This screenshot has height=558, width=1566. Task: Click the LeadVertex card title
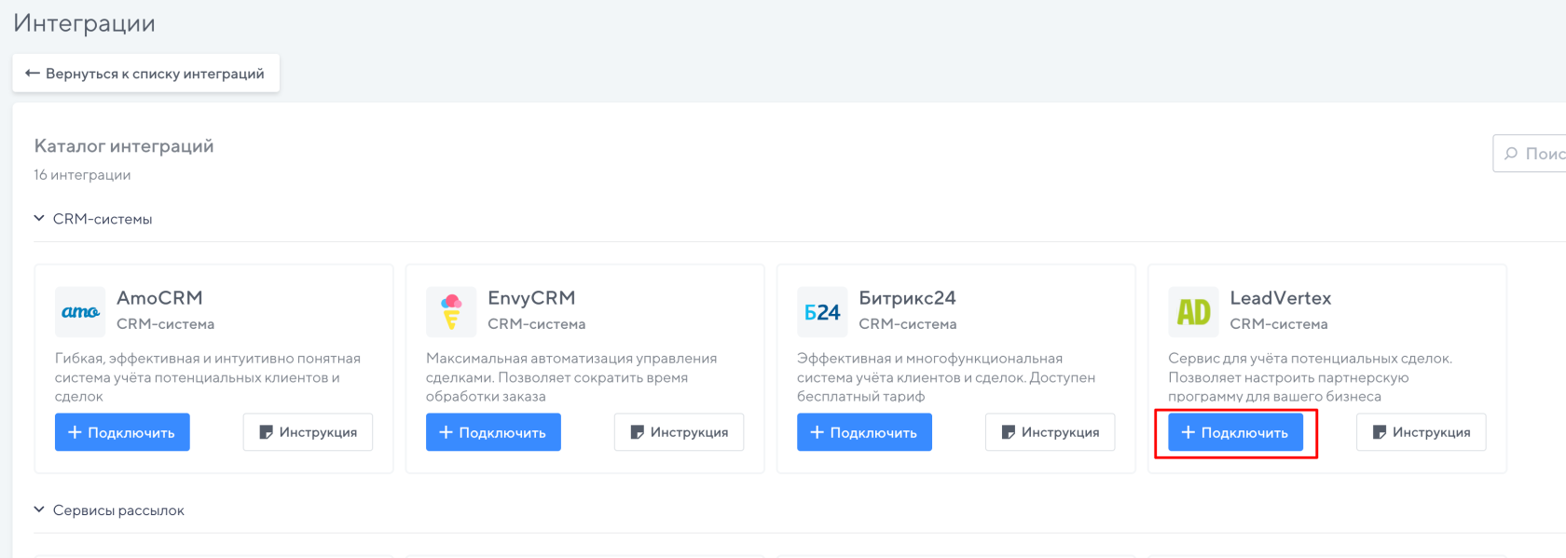coord(1280,298)
